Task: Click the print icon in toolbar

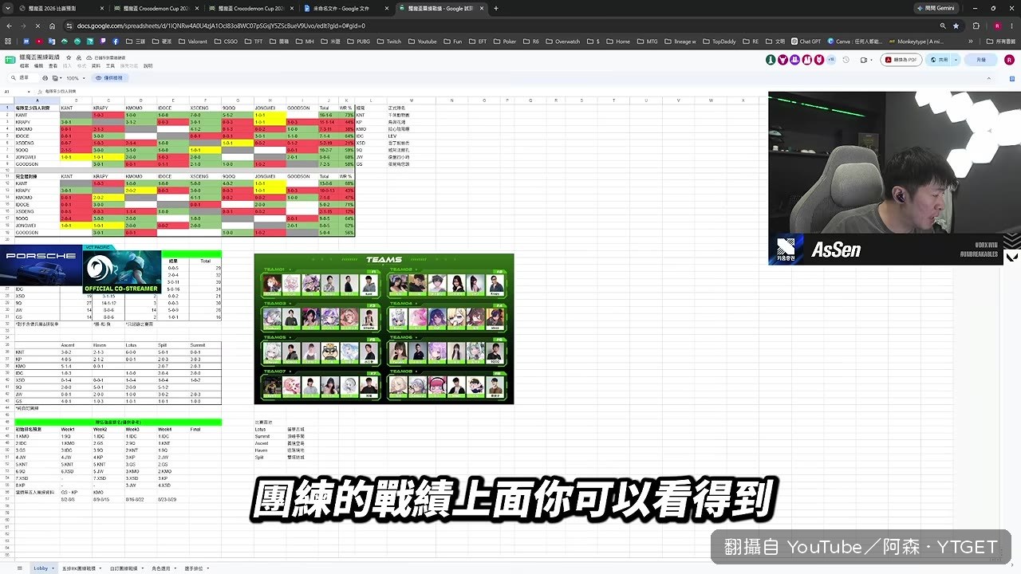Action: 45,78
